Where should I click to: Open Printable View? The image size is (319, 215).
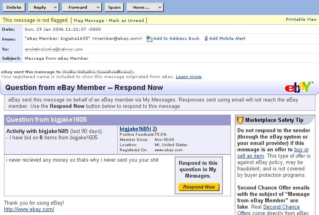(x=301, y=19)
